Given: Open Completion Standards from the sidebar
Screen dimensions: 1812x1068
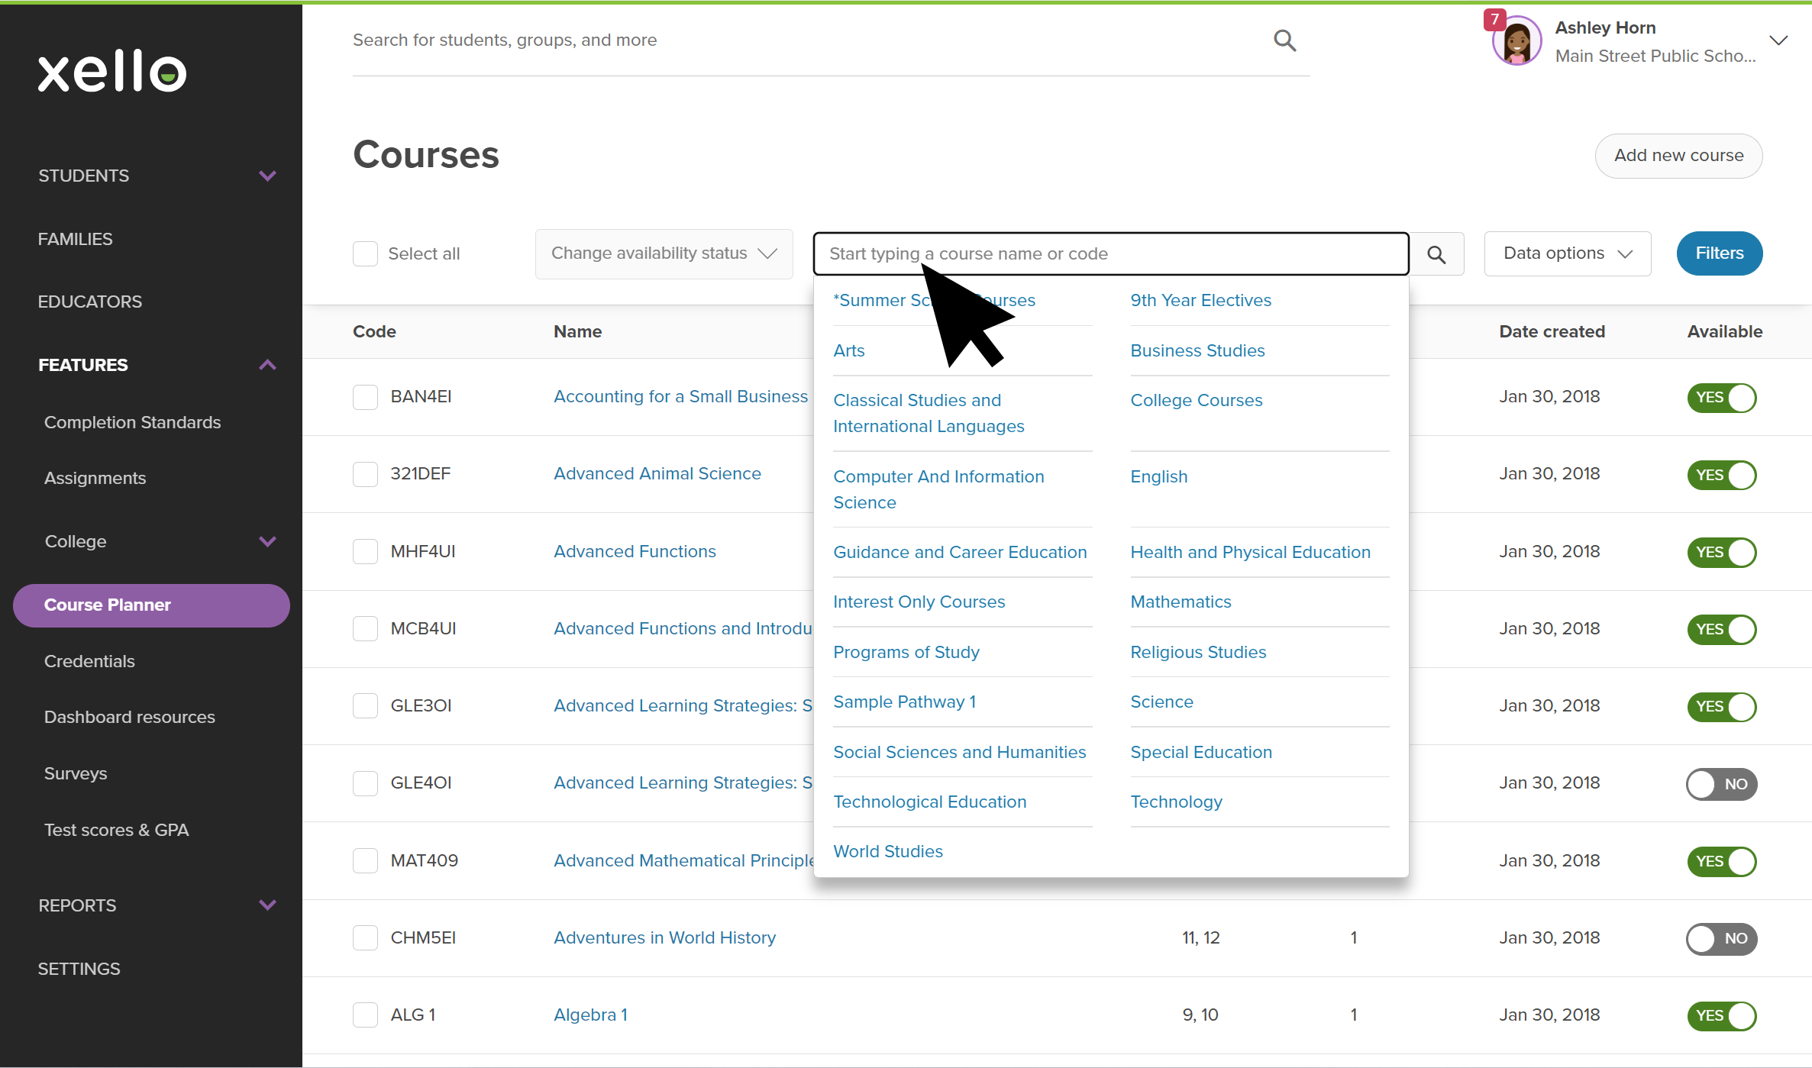Looking at the screenshot, I should point(133,422).
